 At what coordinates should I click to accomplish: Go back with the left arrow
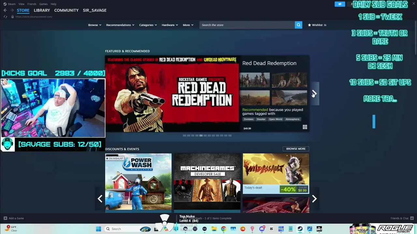click(5, 10)
